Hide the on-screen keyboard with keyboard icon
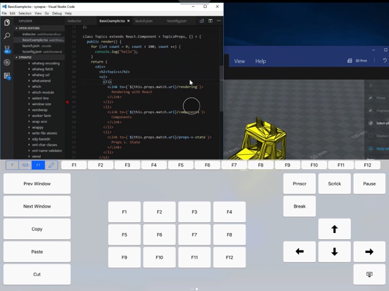This screenshot has height=291, width=389. point(369,275)
